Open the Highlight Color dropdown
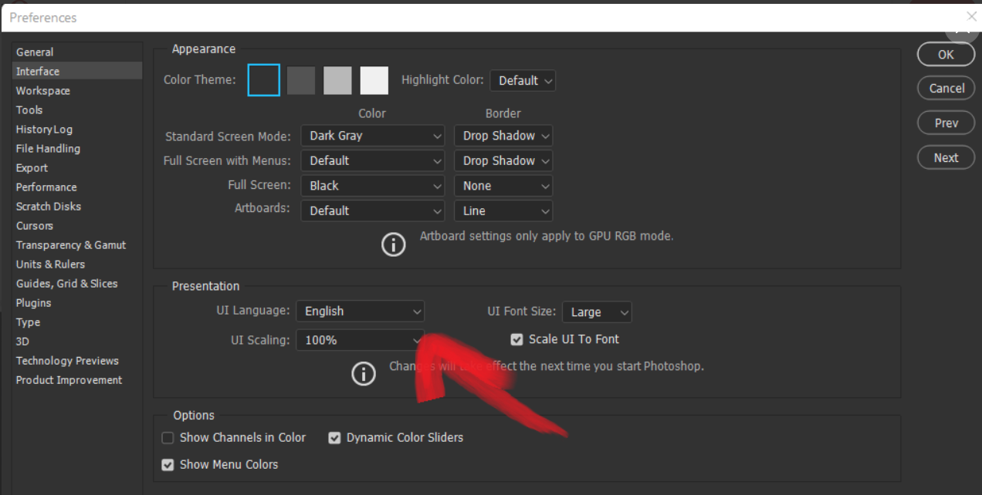 [x=523, y=80]
